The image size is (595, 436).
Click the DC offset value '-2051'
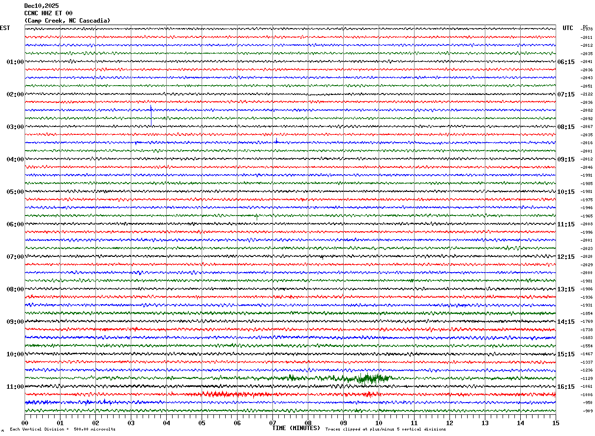[x=587, y=86]
